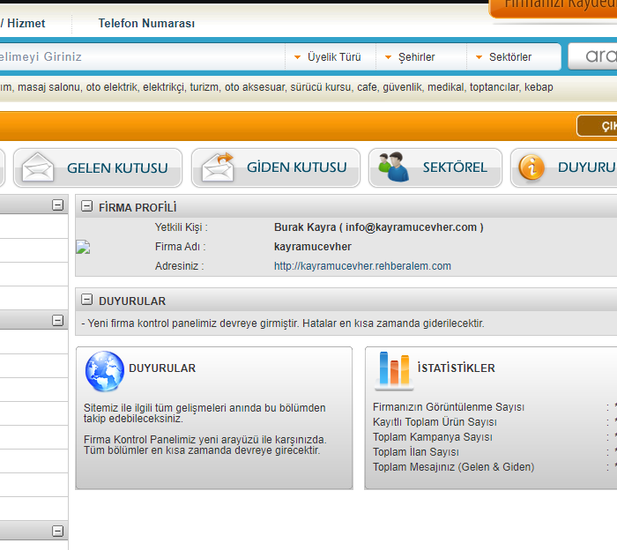
Task: Collapse the Firma Profili section
Action: click(x=86, y=207)
